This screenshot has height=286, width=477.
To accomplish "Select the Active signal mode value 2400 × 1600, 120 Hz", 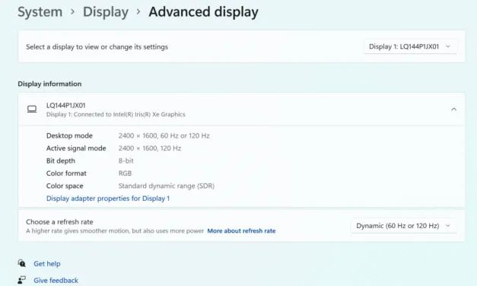I will click(150, 148).
